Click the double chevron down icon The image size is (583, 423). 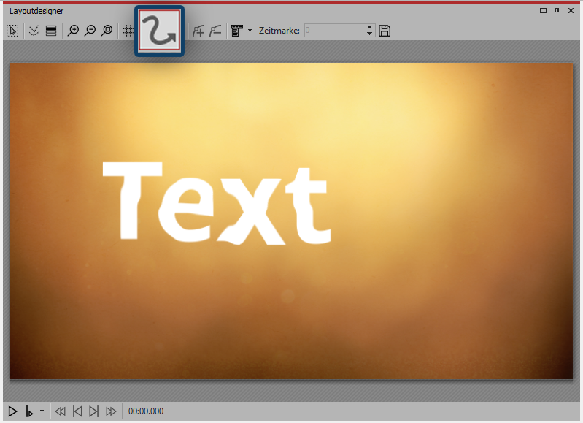[x=34, y=31]
